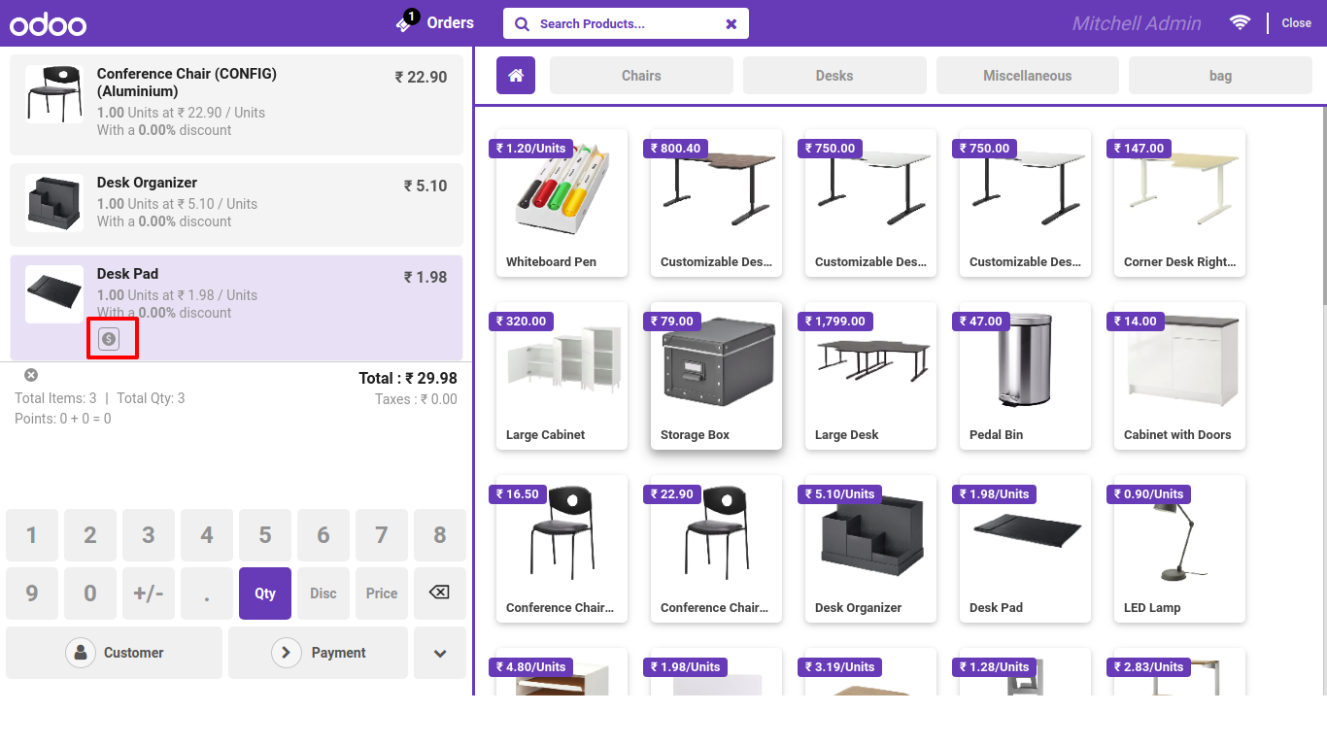Open the Miscellaneous category
Image resolution: width=1327 pixels, height=746 pixels.
click(1027, 76)
